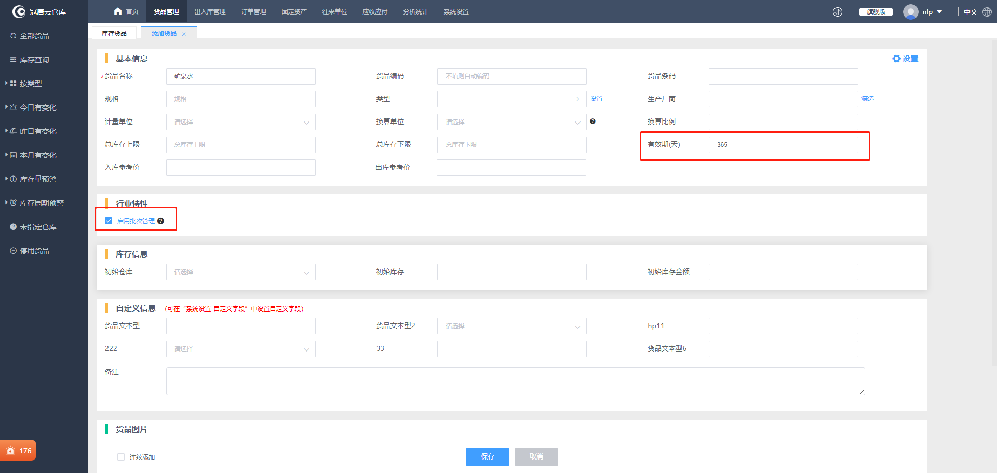Open the 222 custom field dropdown
This screenshot has width=997, height=473.
(x=241, y=349)
